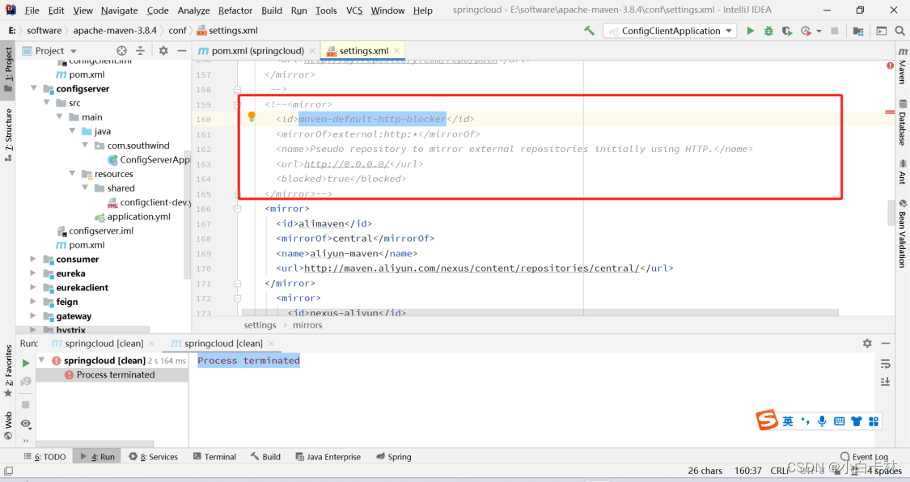Expand the eureka module
The height and width of the screenshot is (482, 910).
pyautogui.click(x=33, y=273)
